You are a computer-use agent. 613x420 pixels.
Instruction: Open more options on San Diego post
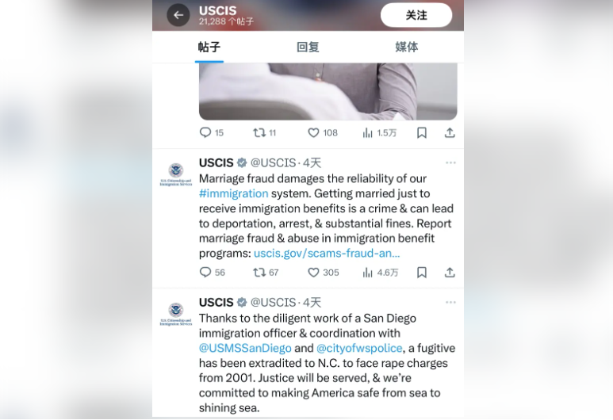450,302
